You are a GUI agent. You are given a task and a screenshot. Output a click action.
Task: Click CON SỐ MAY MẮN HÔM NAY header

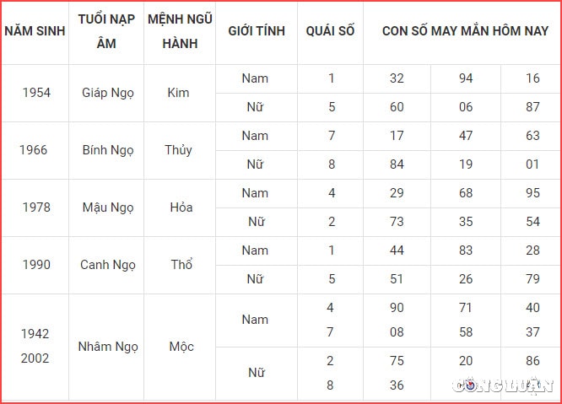pyautogui.click(x=465, y=31)
